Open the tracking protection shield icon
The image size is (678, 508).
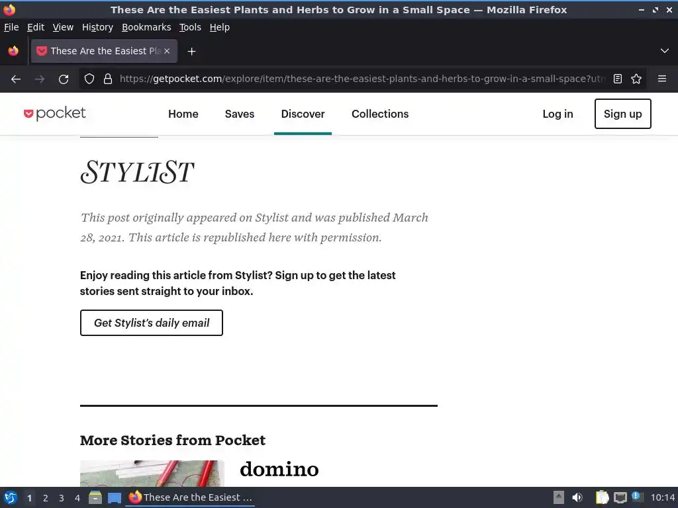pyautogui.click(x=89, y=79)
